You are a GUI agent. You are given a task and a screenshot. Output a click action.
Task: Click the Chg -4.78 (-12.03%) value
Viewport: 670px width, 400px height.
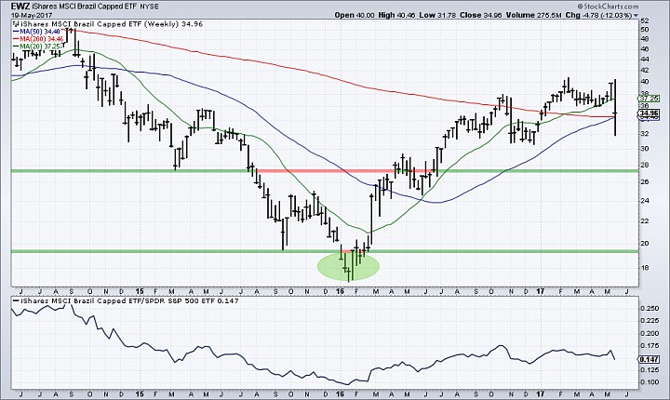tap(598, 15)
